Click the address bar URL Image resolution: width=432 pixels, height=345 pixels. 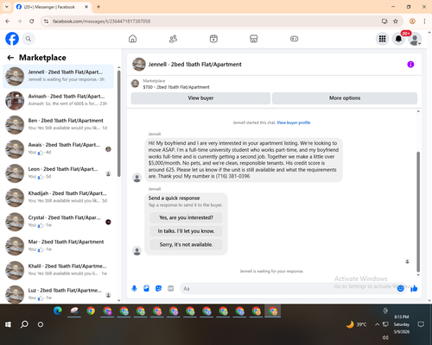pos(101,22)
